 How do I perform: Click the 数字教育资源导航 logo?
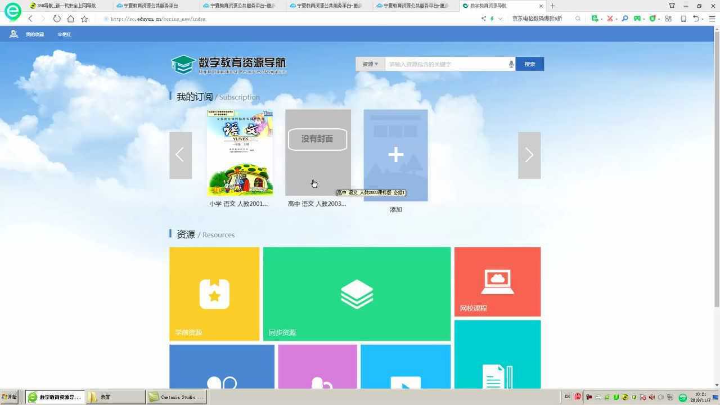click(228, 65)
